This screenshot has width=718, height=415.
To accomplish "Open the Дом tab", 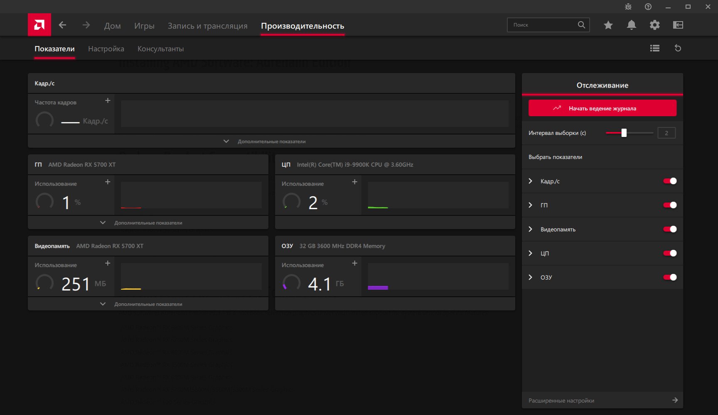I will 112,26.
